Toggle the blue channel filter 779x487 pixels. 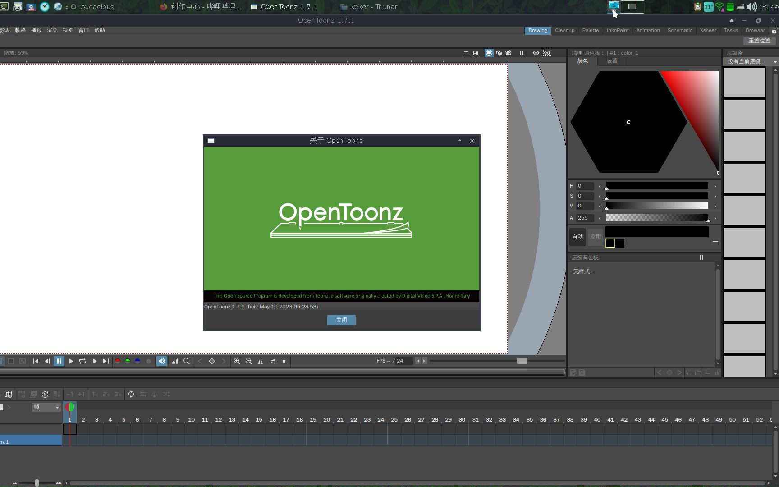[137, 361]
